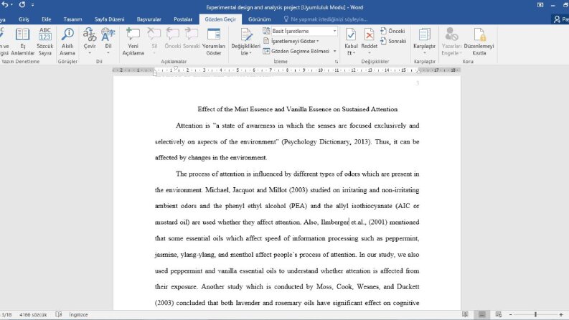Viewport: 569px width, 320px height.
Task: Open ribbon display options icon
Action: point(540,5)
